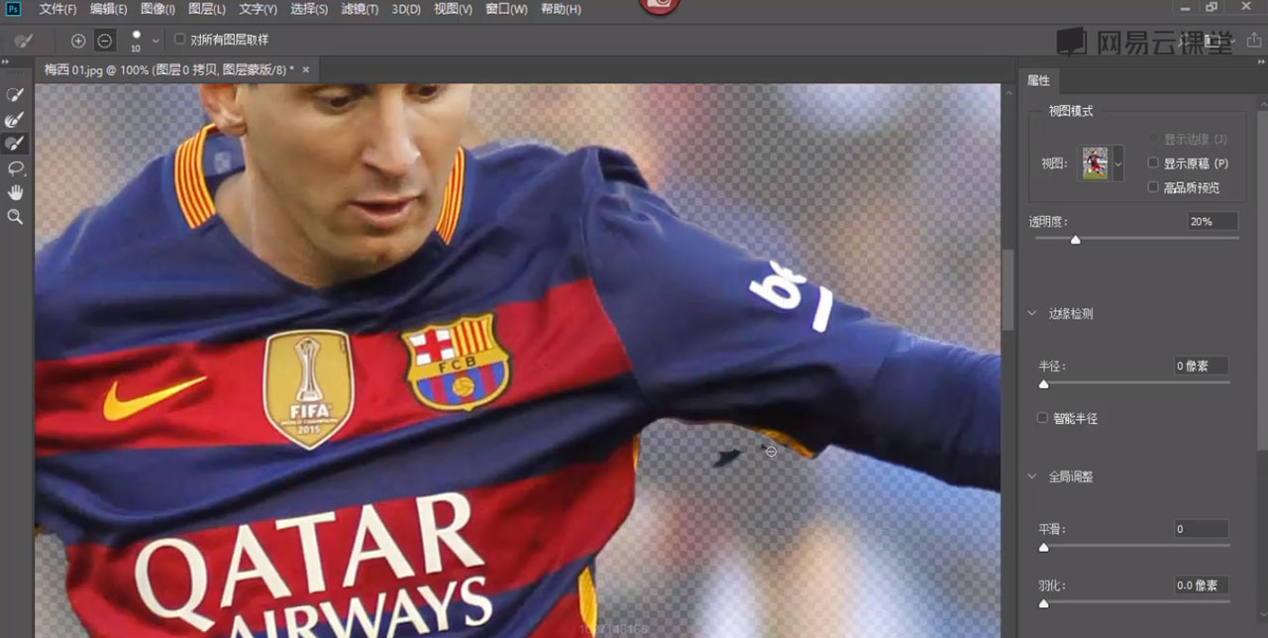Click the 羽化 0.0 像素 value field
The width and height of the screenshot is (1268, 638).
pyautogui.click(x=1202, y=585)
